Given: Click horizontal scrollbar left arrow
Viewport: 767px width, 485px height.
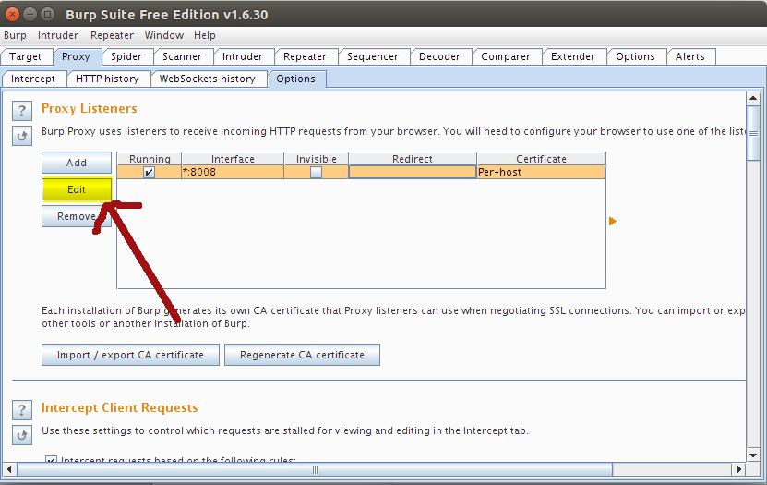Looking at the screenshot, I should (9, 469).
